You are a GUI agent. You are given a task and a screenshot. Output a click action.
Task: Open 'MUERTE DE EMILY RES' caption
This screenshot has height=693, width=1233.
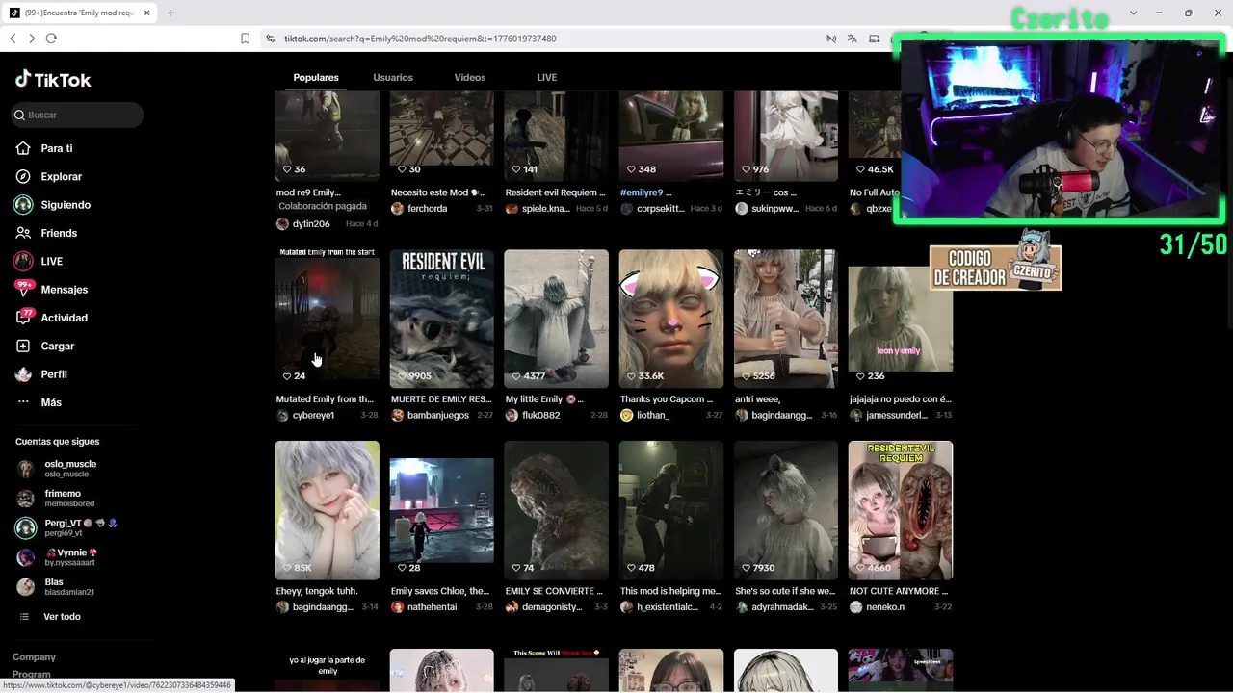tap(441, 398)
